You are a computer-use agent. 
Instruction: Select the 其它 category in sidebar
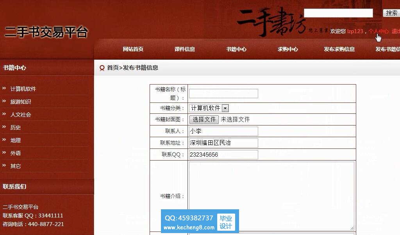click(16, 166)
